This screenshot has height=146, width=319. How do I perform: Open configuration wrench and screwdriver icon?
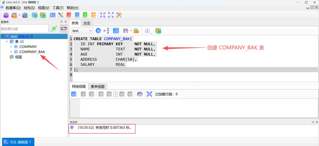pos(119,15)
